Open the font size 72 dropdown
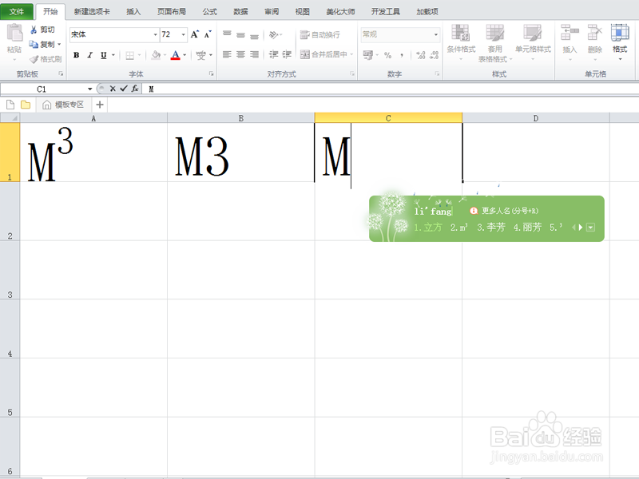639x479 pixels. (x=184, y=34)
